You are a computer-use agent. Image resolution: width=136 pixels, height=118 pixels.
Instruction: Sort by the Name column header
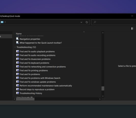19,34
